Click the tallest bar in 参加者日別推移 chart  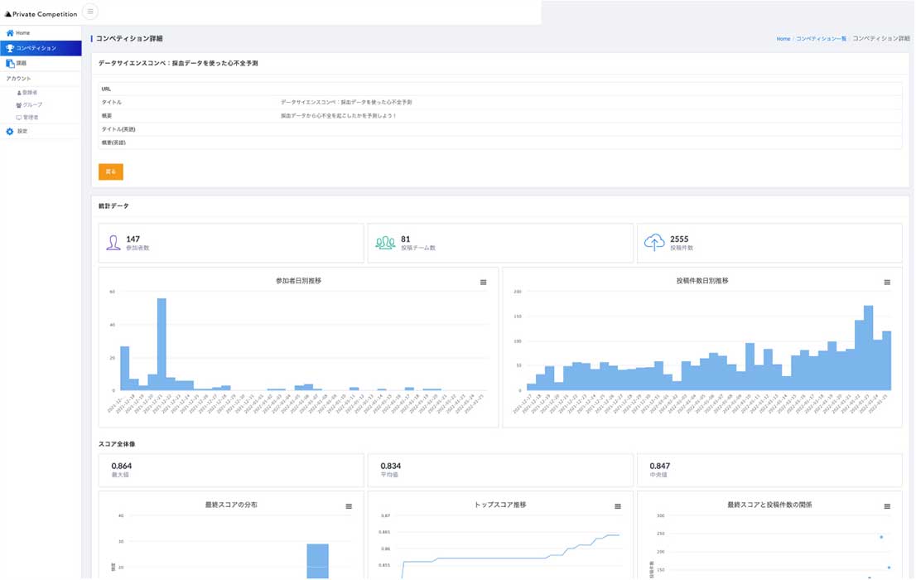point(162,345)
